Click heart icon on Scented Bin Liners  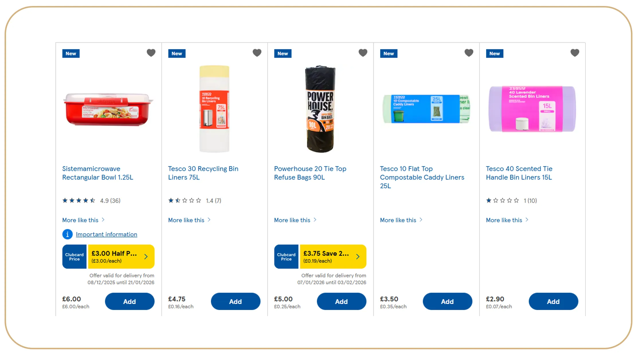coord(575,53)
